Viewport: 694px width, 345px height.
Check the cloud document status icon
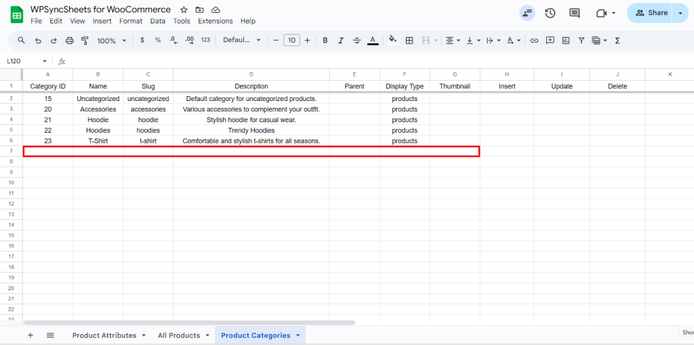coord(216,9)
